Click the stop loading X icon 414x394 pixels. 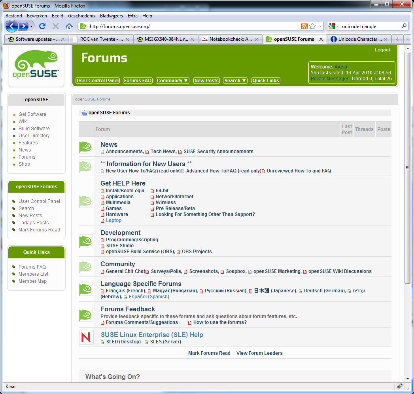(x=55, y=26)
